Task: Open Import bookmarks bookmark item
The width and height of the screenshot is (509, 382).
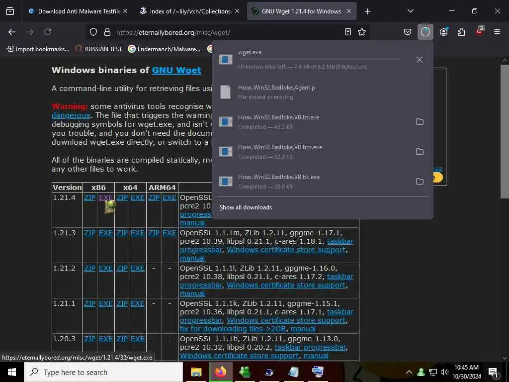Action: [38, 49]
